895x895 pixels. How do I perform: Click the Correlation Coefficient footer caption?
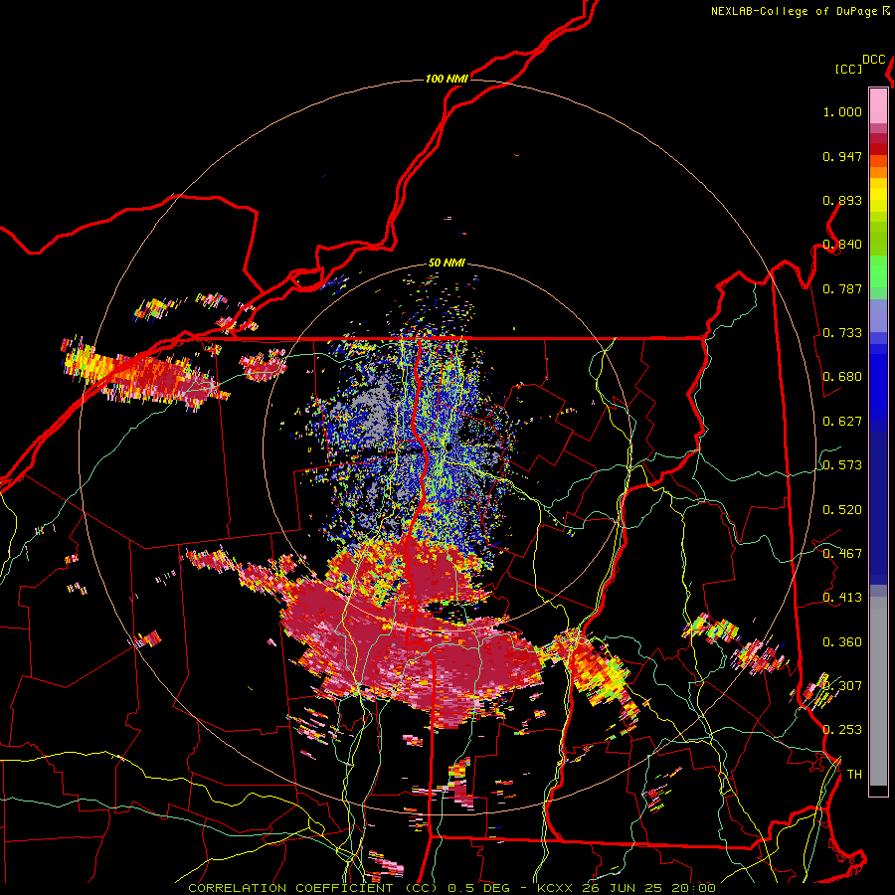(452, 888)
